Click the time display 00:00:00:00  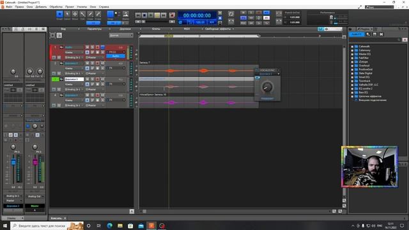pos(197,15)
